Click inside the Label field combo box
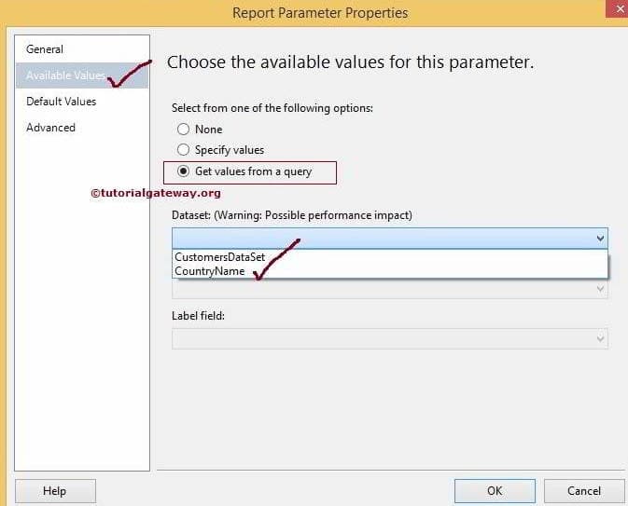Viewport: 628px width, 506px height. pos(381,339)
